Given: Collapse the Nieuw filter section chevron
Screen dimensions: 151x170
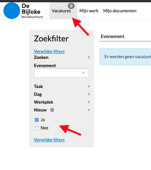Looking at the screenshot, I should pos(89,110).
